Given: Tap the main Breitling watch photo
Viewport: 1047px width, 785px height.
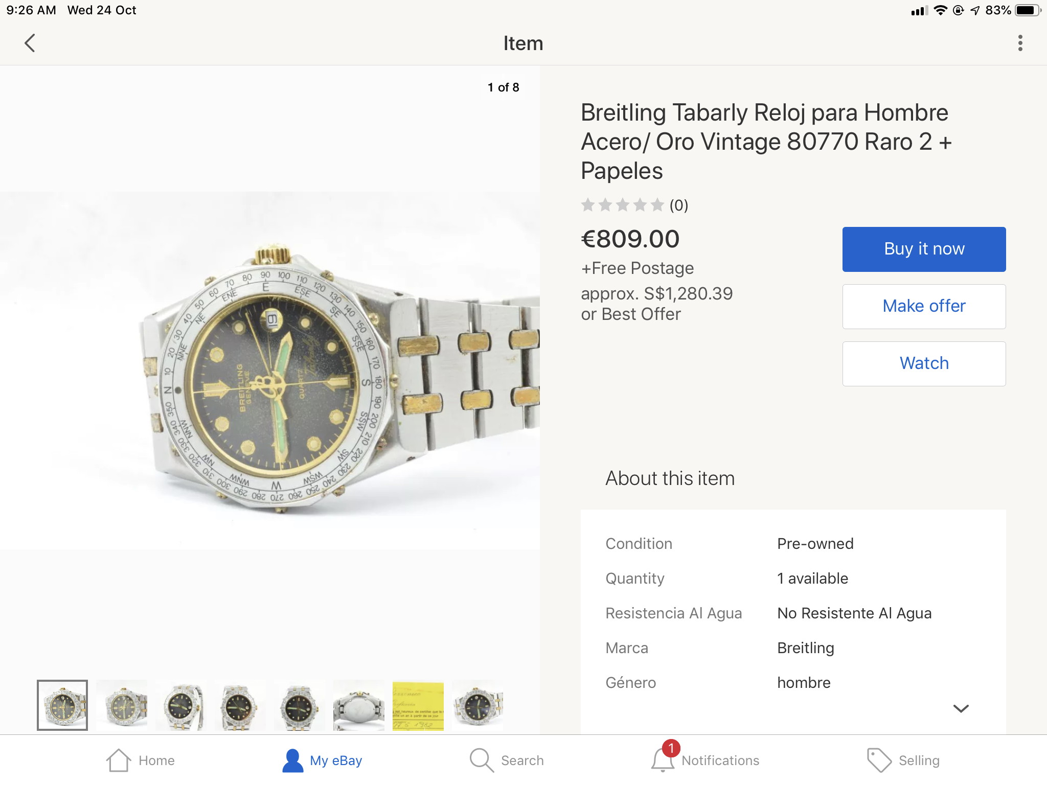Looking at the screenshot, I should pos(270,371).
